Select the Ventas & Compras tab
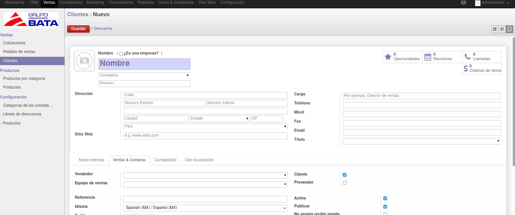The height and width of the screenshot is (215, 515). click(x=129, y=160)
